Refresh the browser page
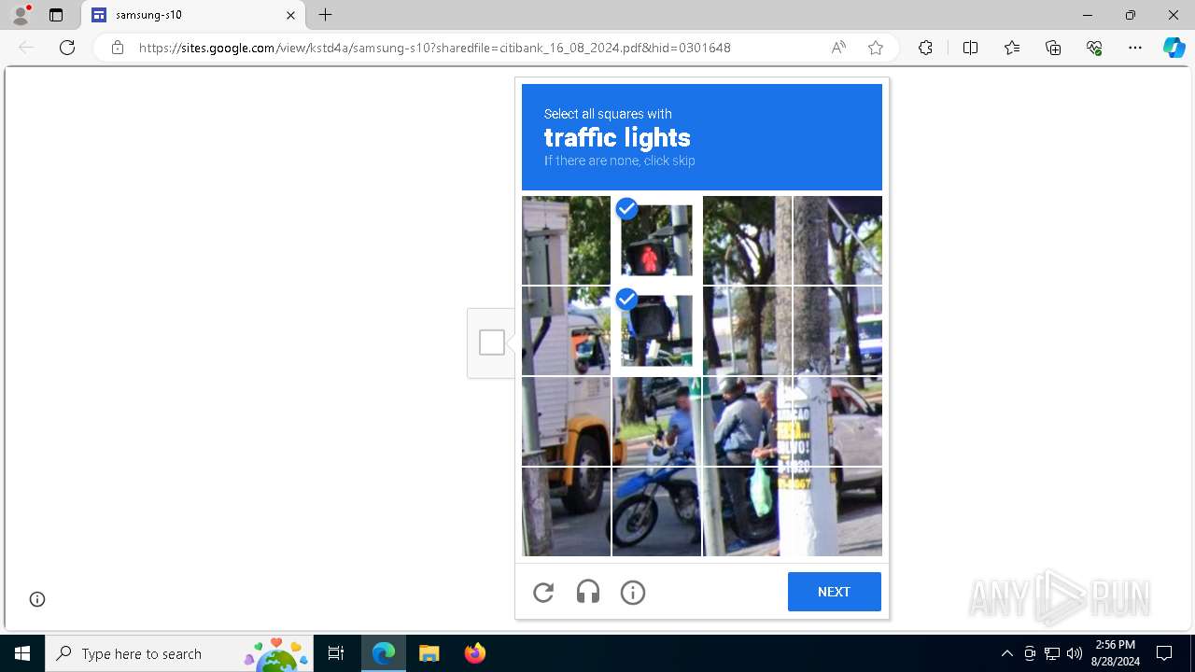Screen dimensions: 1195x672 tap(67, 48)
